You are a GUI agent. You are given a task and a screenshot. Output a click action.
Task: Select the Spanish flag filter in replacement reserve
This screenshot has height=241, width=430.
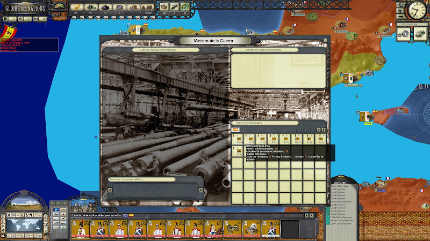235,130
